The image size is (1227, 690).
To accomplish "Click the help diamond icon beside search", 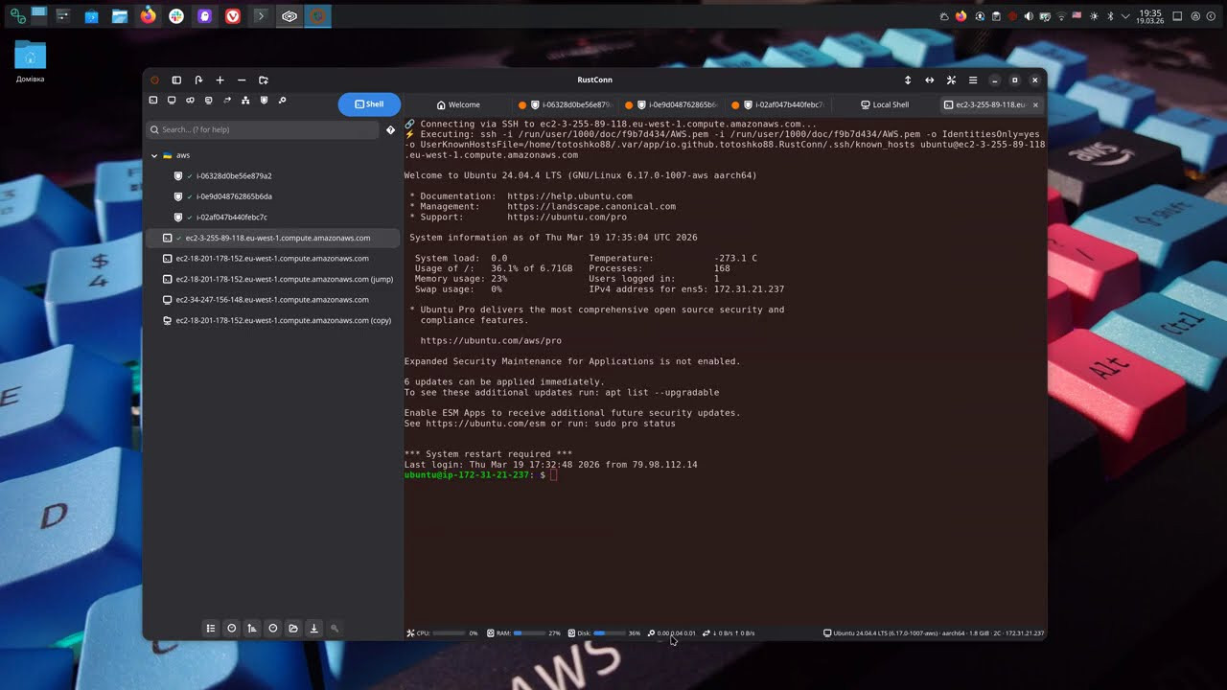I will point(390,129).
